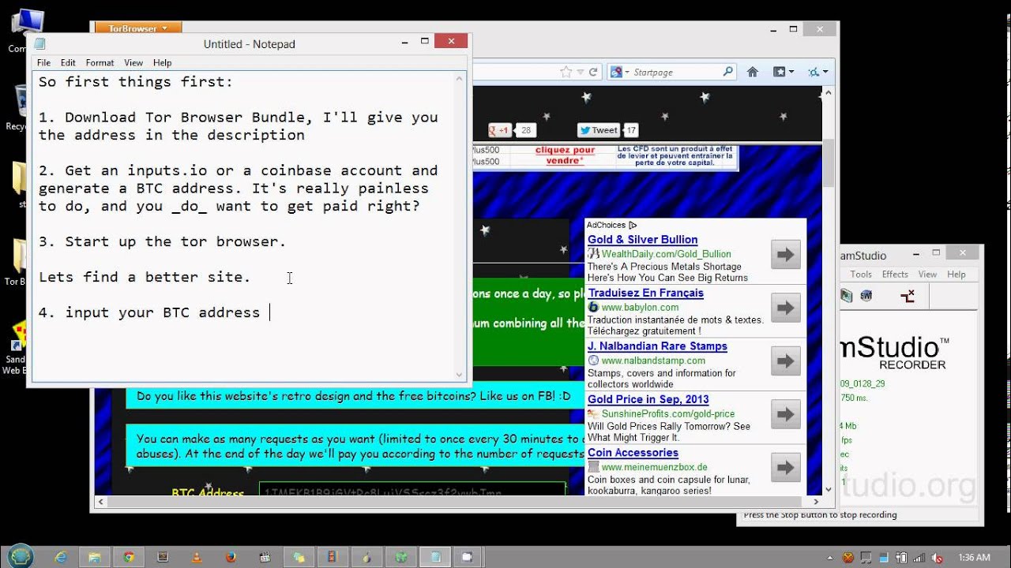
Task: Launch VLC media player from taskbar
Action: (197, 557)
